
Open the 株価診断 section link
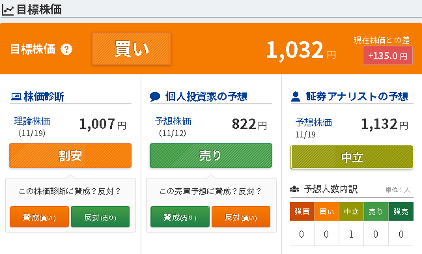(44, 96)
